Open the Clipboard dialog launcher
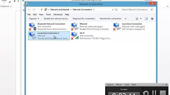Screen dimensions: 170x95 click(11, 6)
